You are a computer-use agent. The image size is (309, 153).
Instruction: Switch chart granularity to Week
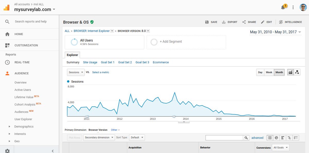click(x=269, y=72)
